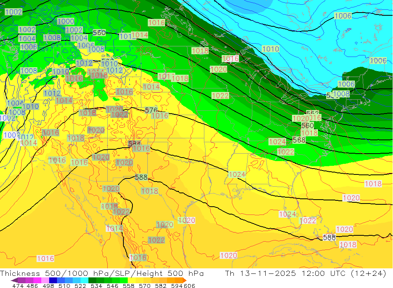The image size is (393, 288).
Task: Click the legend value 486
Action: [x=32, y=286]
